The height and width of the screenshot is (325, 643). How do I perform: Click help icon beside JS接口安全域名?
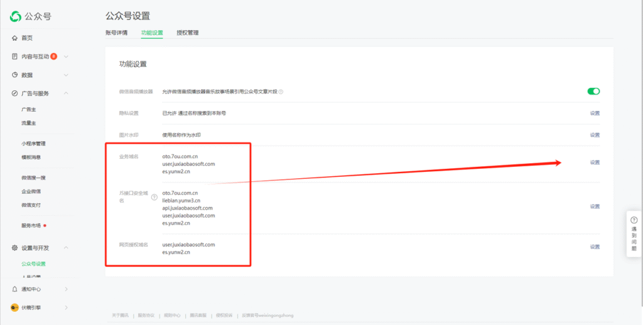[x=154, y=197]
